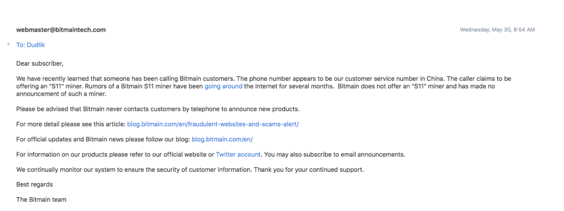Open the Twitter account link

click(238, 154)
